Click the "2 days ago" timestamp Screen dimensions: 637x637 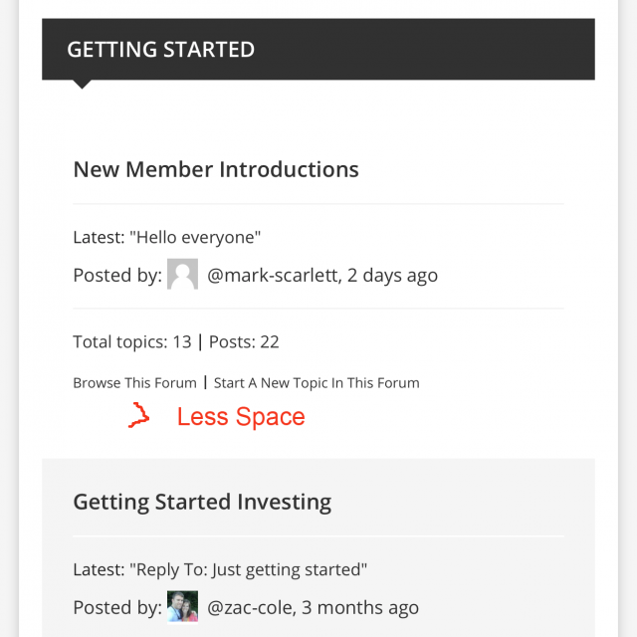[392, 276]
